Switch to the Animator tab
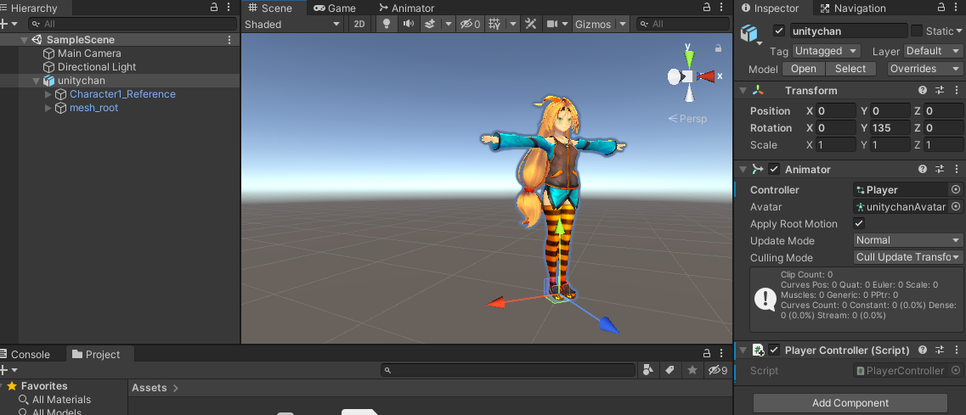Image resolution: width=966 pixels, height=415 pixels. click(407, 8)
